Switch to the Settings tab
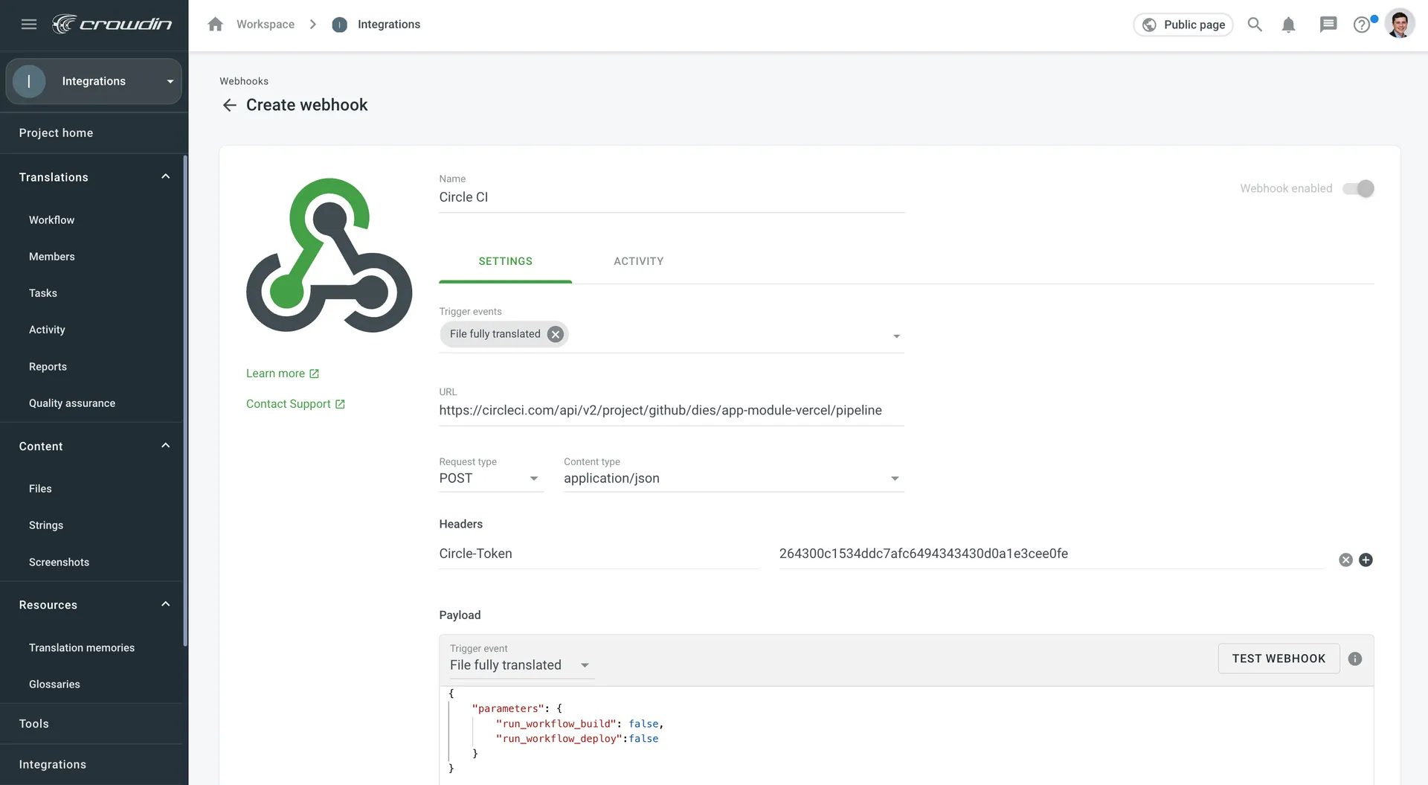This screenshot has width=1428, height=785. tap(505, 261)
